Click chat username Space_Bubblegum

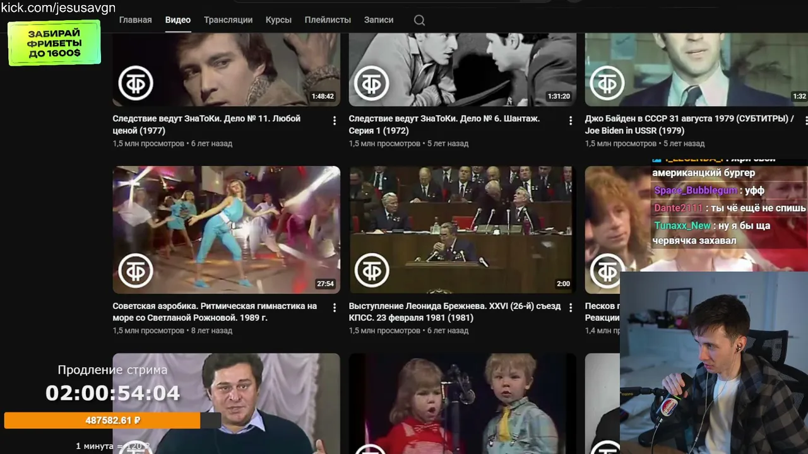pyautogui.click(x=695, y=190)
